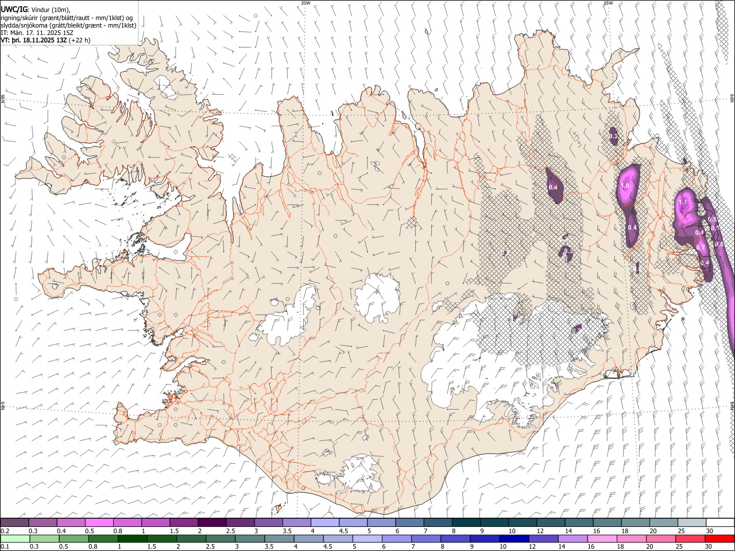Pick the palest green rain swatch at 0.1

[x=14, y=538]
